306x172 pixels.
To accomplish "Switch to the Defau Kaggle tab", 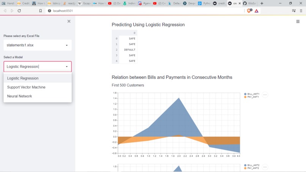I will coord(175,3).
